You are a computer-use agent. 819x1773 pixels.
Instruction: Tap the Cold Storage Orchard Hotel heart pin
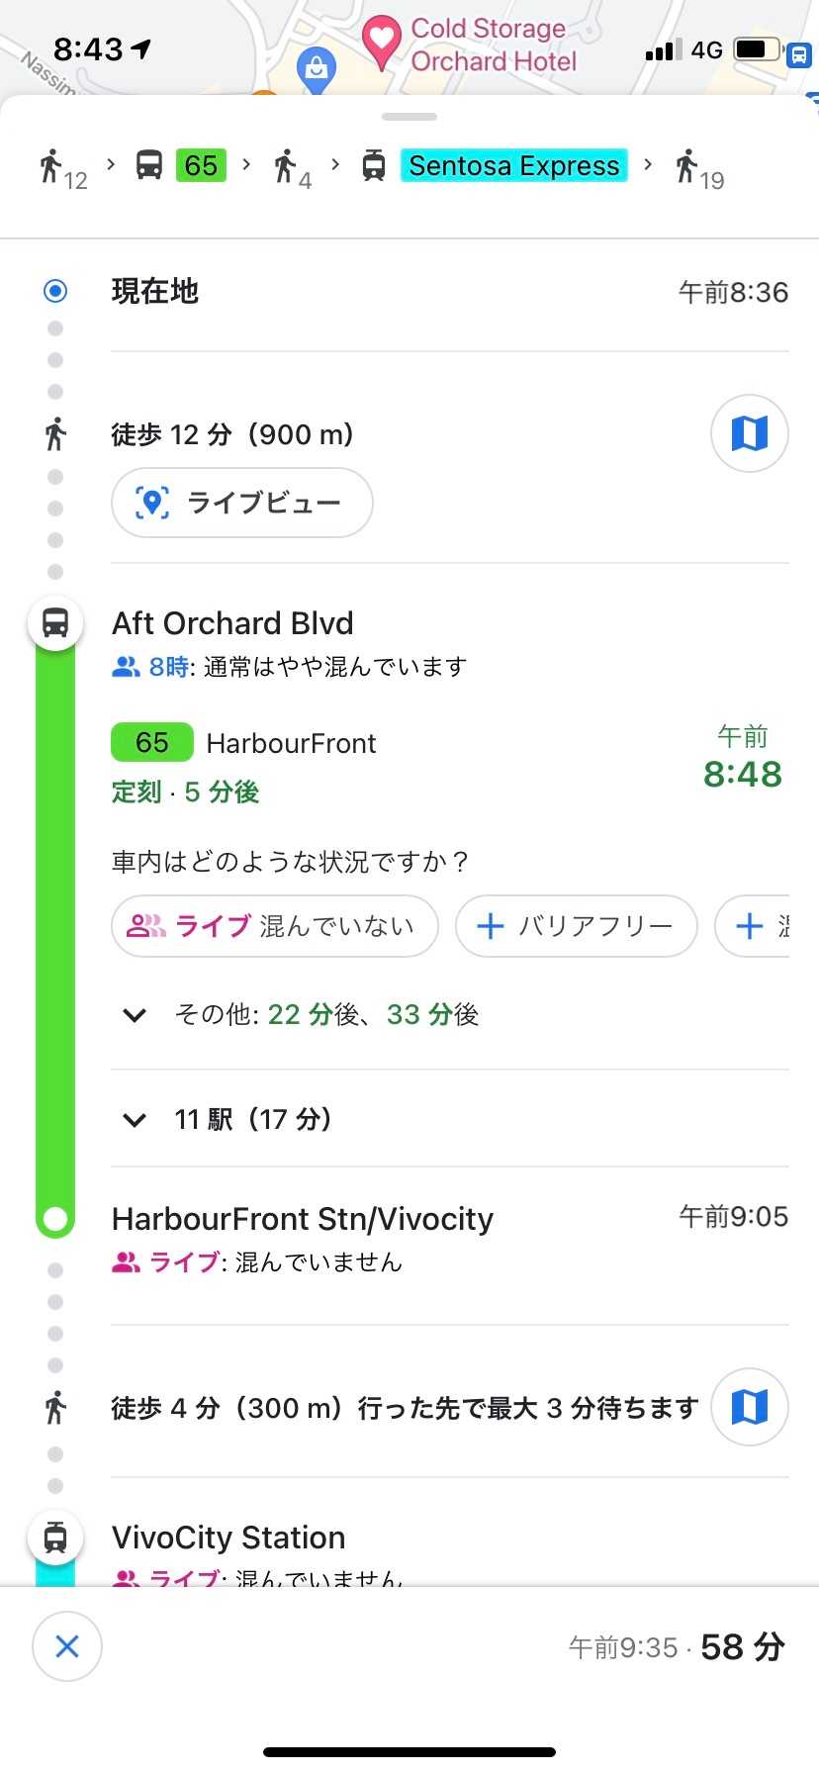coord(381,40)
